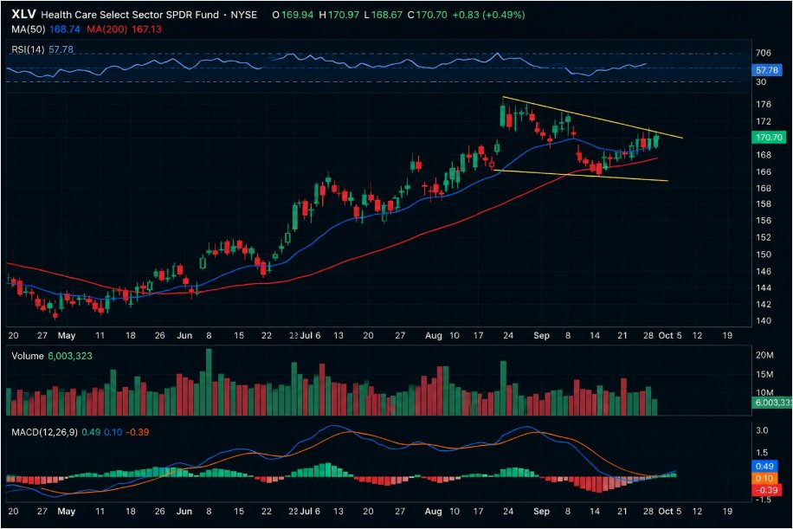Viewport: 793px width, 529px height.
Task: Click the 3.0 MACD axis label
Action: tap(762, 430)
